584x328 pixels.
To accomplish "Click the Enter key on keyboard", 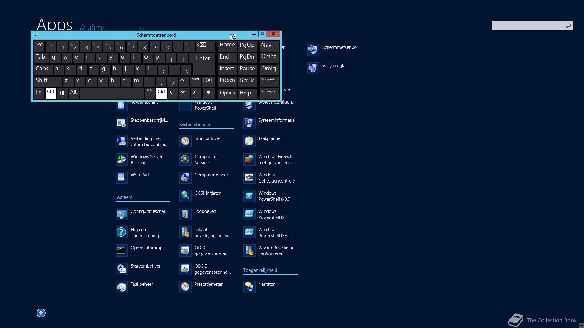I will pyautogui.click(x=203, y=64).
